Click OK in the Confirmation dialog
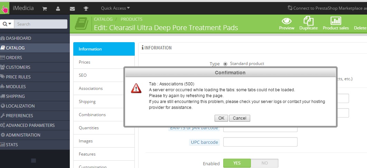The width and height of the screenshot is (367, 168). tap(221, 118)
